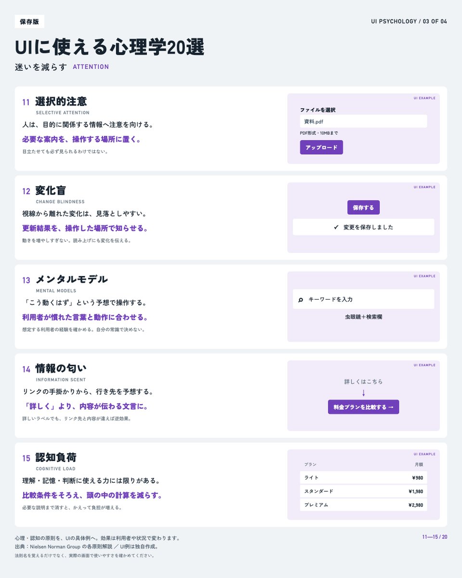Click 「詳しく」より、内容が伝わる文言に。 text
The image size is (462, 578).
pos(85,407)
